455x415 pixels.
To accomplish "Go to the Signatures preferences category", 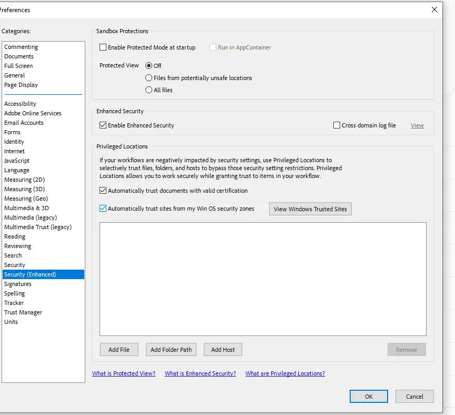I will pyautogui.click(x=18, y=284).
